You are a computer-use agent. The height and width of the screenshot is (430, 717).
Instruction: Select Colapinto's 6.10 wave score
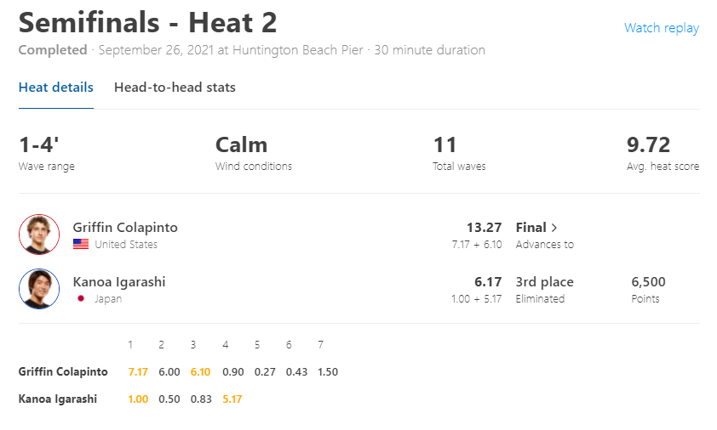point(200,371)
